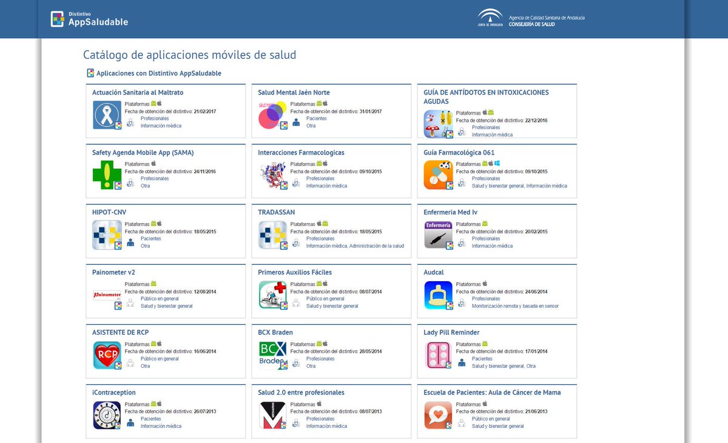Open GUÍA DE ANTÍDOTOS EN INTOXICACIONES AGUDAS
This screenshot has height=443, width=728.
click(x=486, y=97)
